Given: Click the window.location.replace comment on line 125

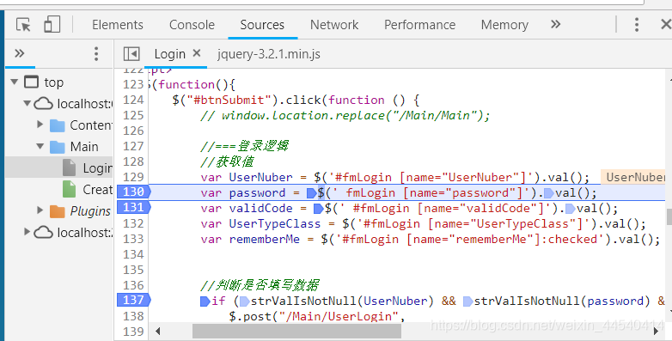Looking at the screenshot, I should click(x=345, y=115).
